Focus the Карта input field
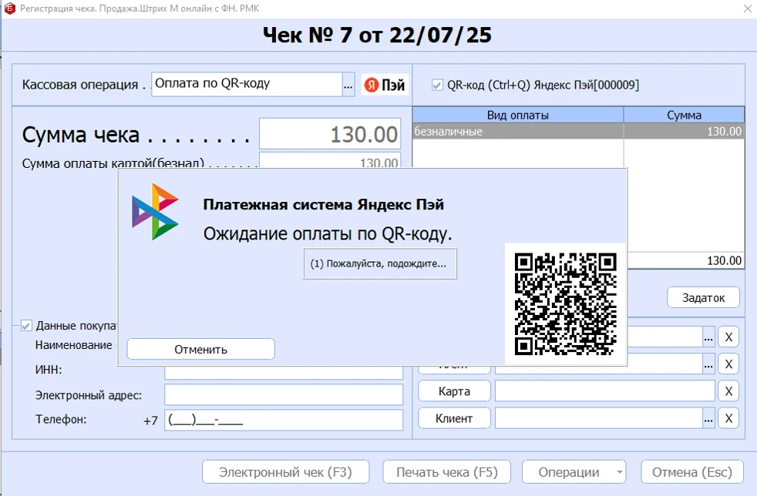The image size is (757, 496). (605, 391)
